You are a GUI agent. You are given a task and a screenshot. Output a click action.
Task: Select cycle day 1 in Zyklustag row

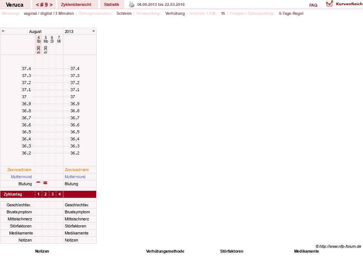point(38,194)
